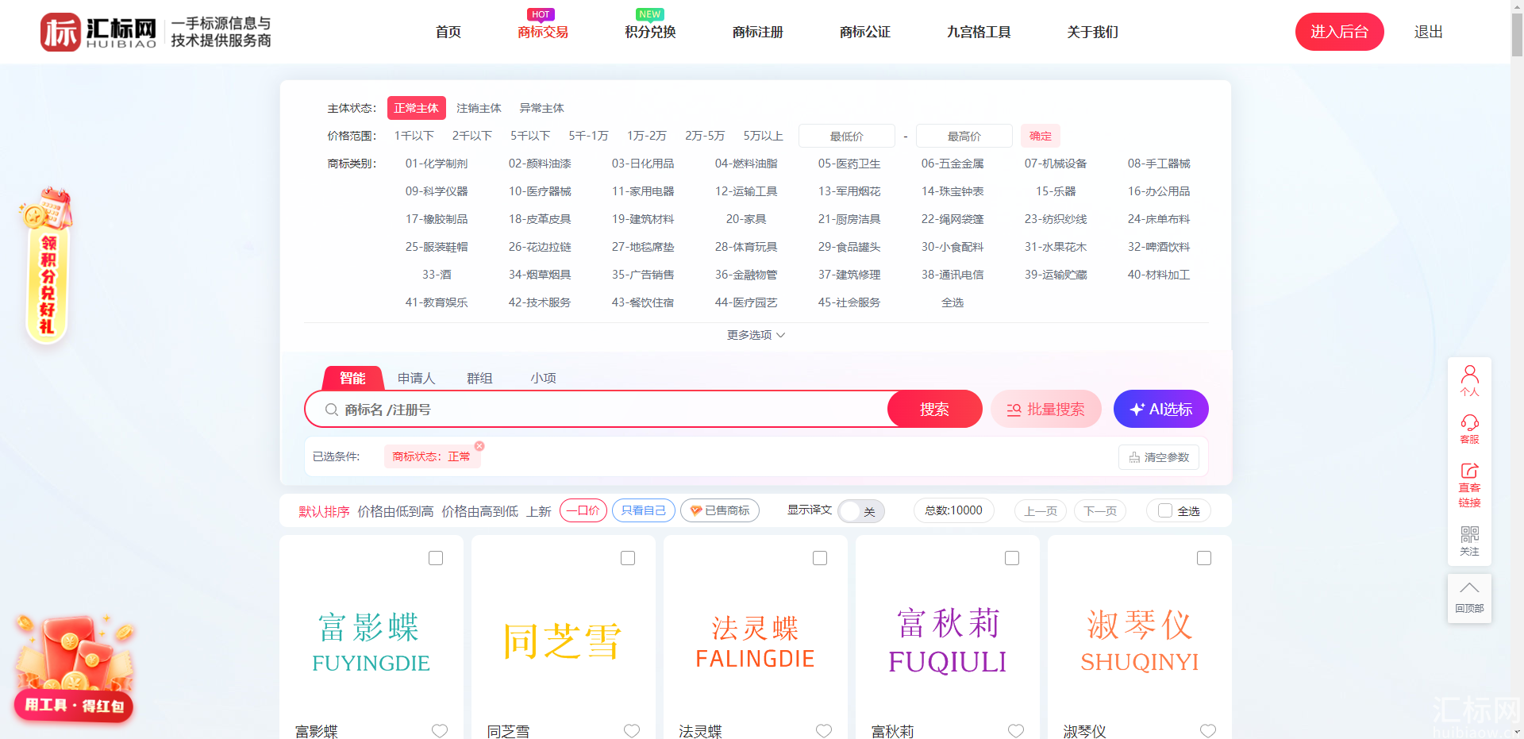Remove the 商标状态：正常 filter tag

pyautogui.click(x=479, y=446)
